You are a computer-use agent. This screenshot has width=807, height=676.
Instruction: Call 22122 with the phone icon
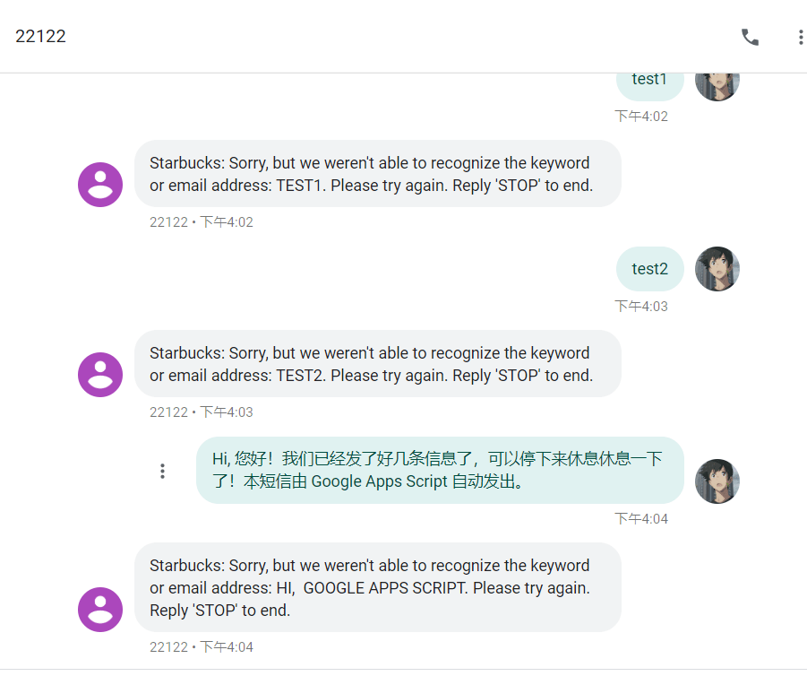pyautogui.click(x=750, y=37)
